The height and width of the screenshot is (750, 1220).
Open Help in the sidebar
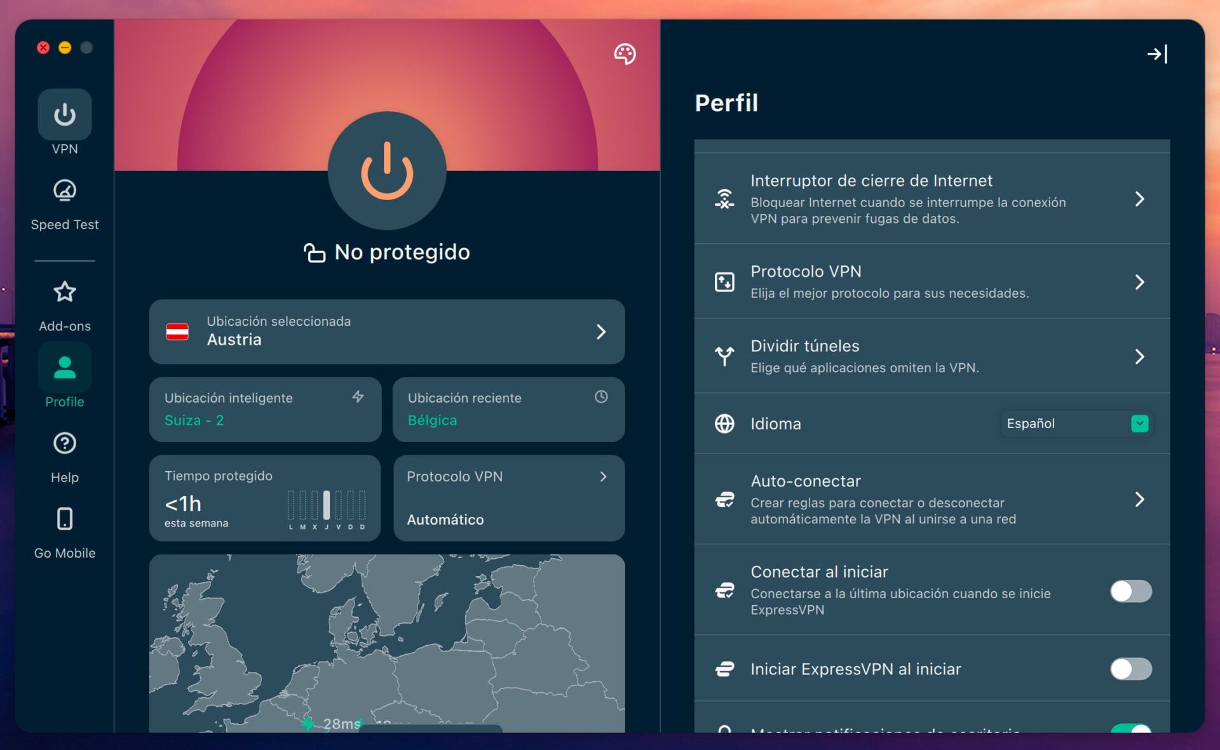(x=65, y=458)
